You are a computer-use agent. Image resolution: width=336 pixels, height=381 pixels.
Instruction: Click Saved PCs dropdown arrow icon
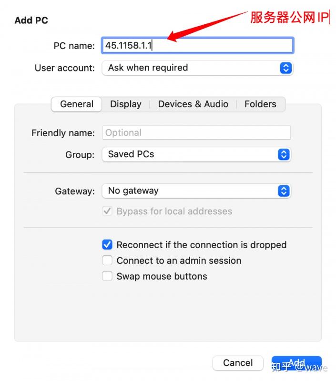(x=284, y=154)
